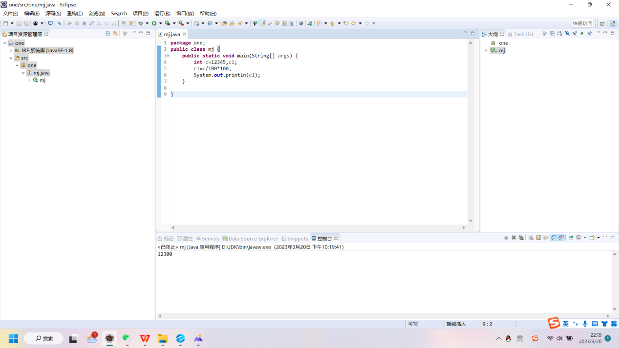Toggle Hide Non-Public Members in Outline
The width and height of the screenshot is (619, 348).
582,33
